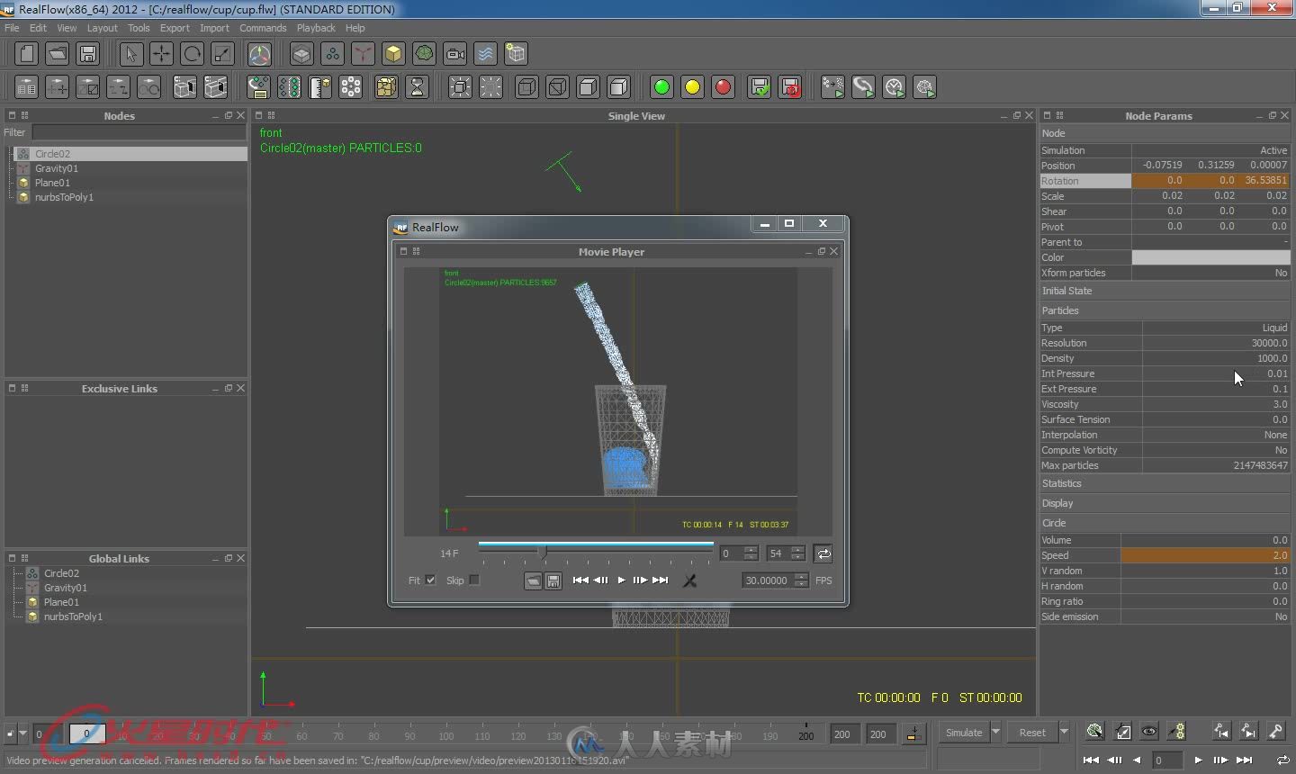Click the main timeline current frame marker
Viewport: 1296px width, 774px height.
[87, 733]
